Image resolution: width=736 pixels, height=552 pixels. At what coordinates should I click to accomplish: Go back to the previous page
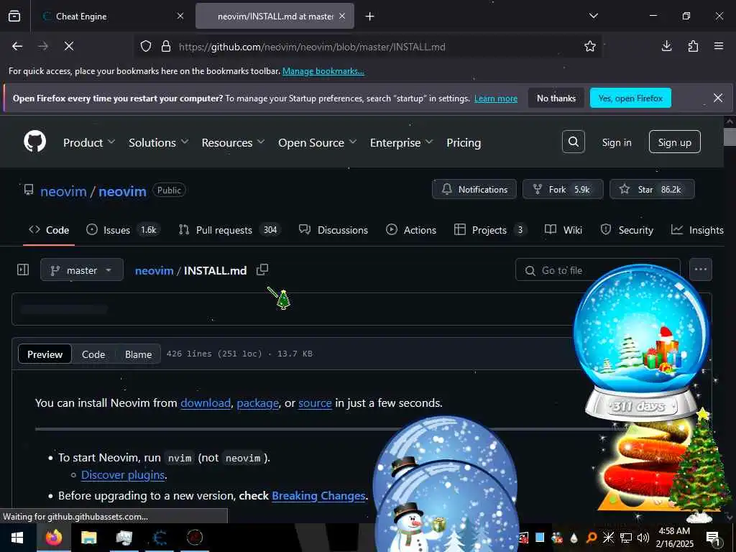(17, 46)
